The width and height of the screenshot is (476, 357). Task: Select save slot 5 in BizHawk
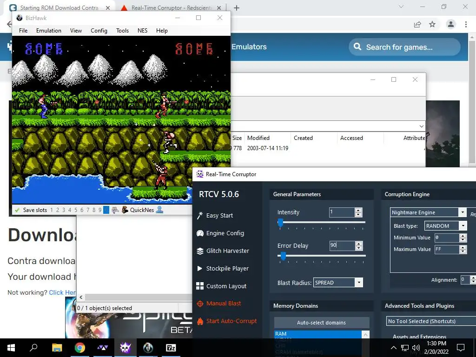coord(76,210)
